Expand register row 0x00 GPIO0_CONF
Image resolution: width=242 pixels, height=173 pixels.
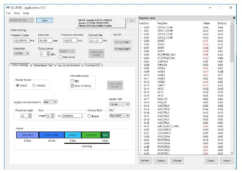click(141, 27)
